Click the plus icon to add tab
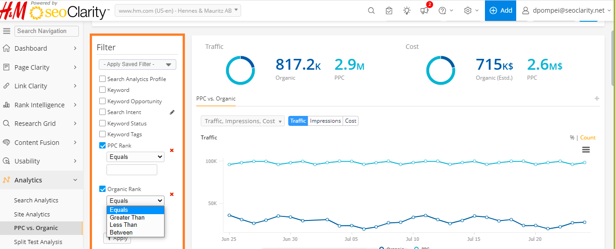 pyautogui.click(x=597, y=99)
